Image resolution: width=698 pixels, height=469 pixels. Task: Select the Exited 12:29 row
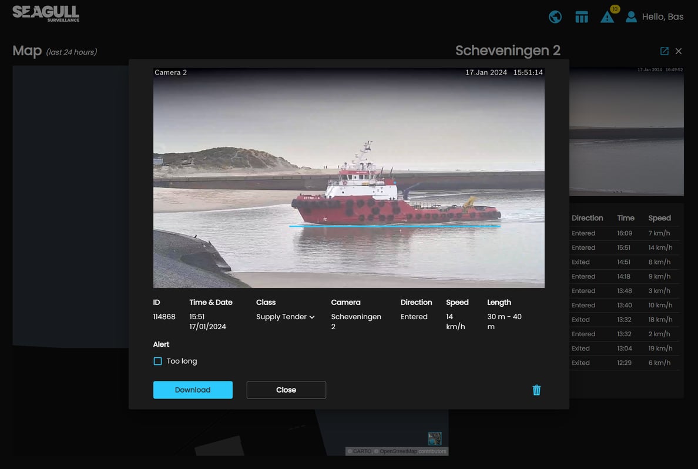(x=625, y=363)
